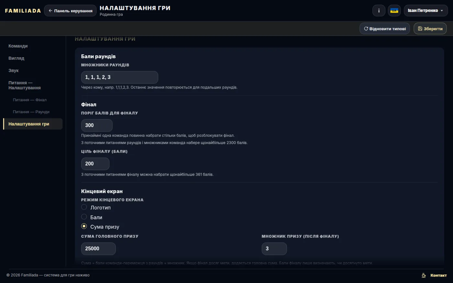Go back to Панель керування

pos(70,11)
